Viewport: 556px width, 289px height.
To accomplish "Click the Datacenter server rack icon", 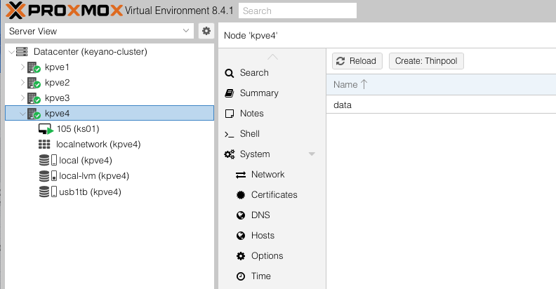I will 22,52.
